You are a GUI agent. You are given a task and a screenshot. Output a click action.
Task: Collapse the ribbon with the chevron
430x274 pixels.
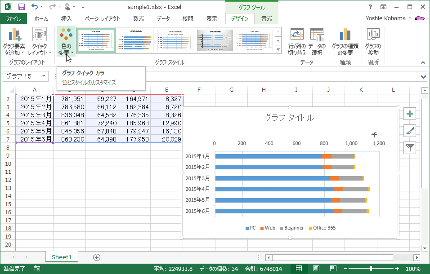pos(423,63)
